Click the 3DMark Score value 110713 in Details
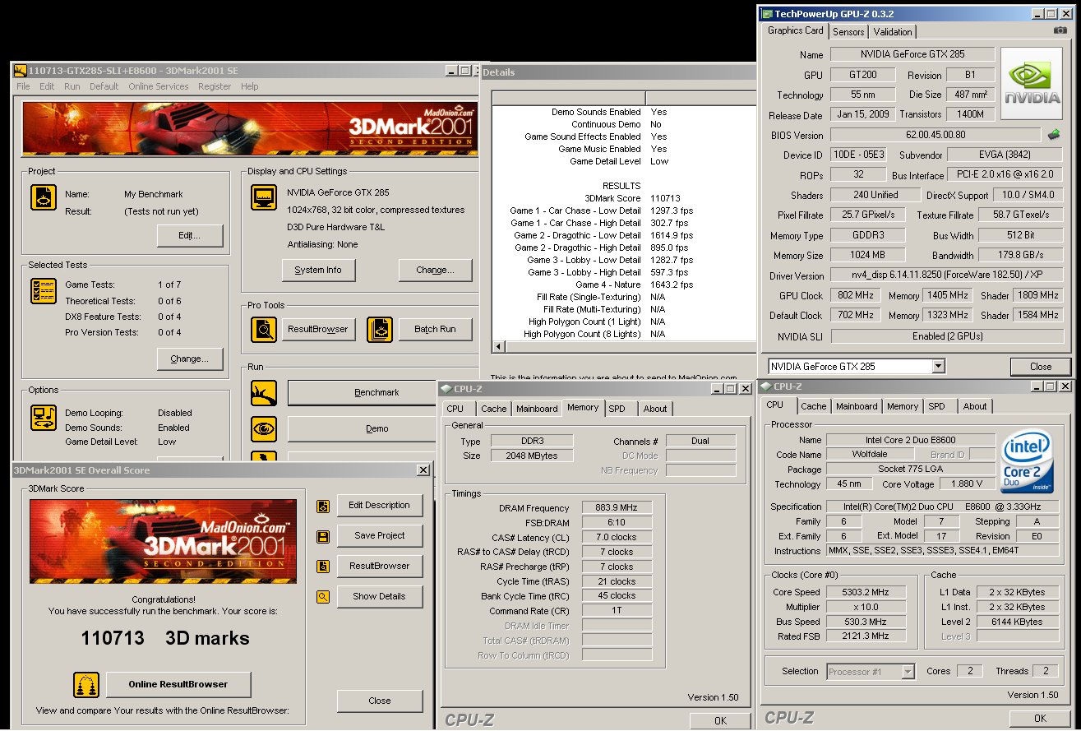This screenshot has width=1081, height=731. 665,198
